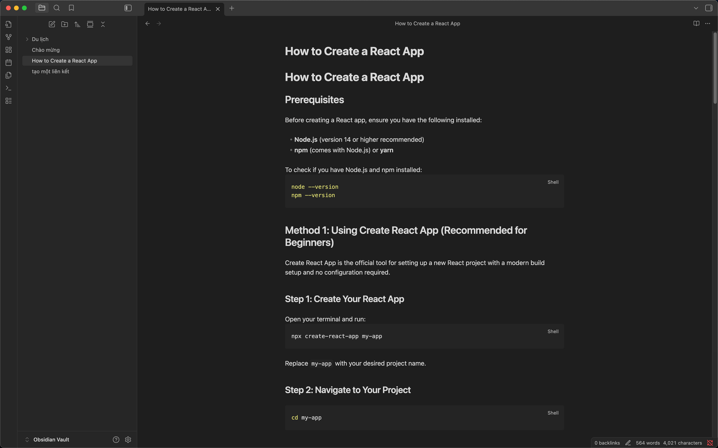Click the 0 backlinks status item
Image resolution: width=718 pixels, height=448 pixels.
607,443
